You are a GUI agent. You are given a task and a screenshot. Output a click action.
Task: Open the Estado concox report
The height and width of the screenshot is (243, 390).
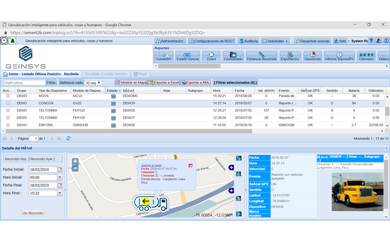coord(187,56)
